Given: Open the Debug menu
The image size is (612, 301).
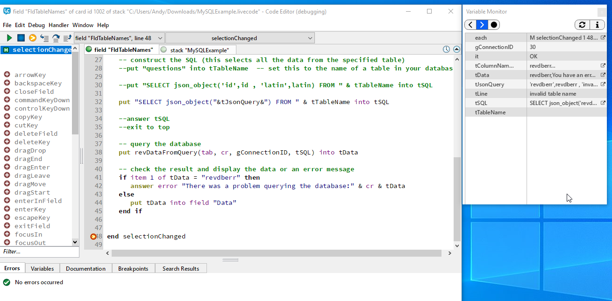Looking at the screenshot, I should click(36, 25).
